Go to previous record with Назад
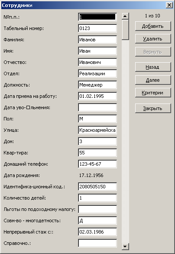Image resolution: width=175 pixels, height=254 pixels. coord(153,67)
